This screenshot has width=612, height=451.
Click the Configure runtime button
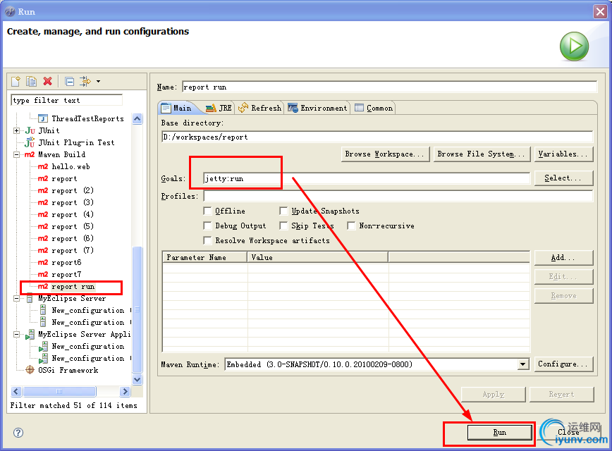coord(563,364)
